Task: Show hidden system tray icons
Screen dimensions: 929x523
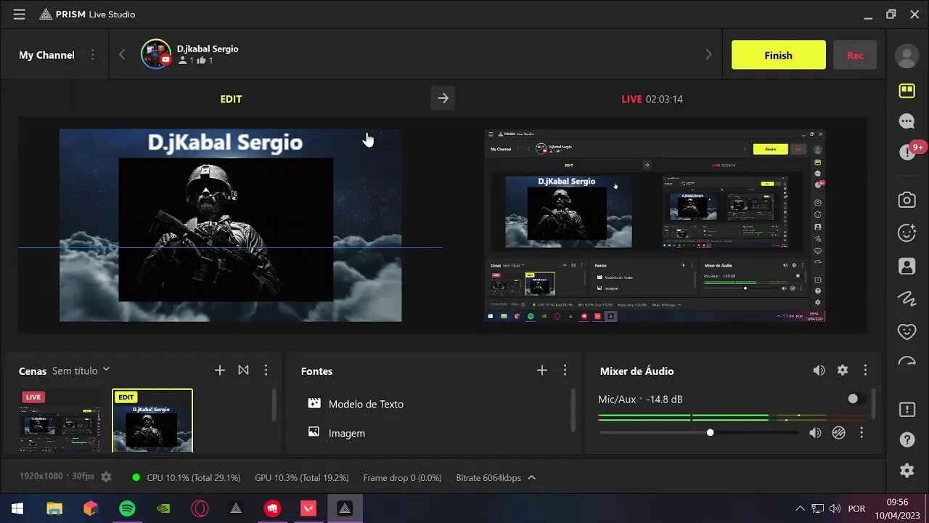Action: pyautogui.click(x=800, y=508)
